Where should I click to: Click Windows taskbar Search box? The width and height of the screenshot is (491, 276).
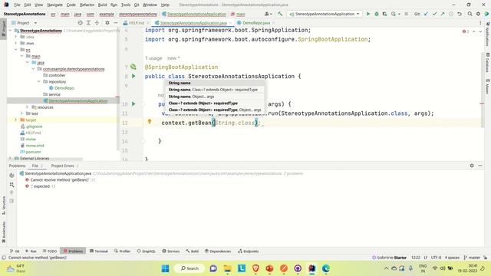click(x=189, y=268)
